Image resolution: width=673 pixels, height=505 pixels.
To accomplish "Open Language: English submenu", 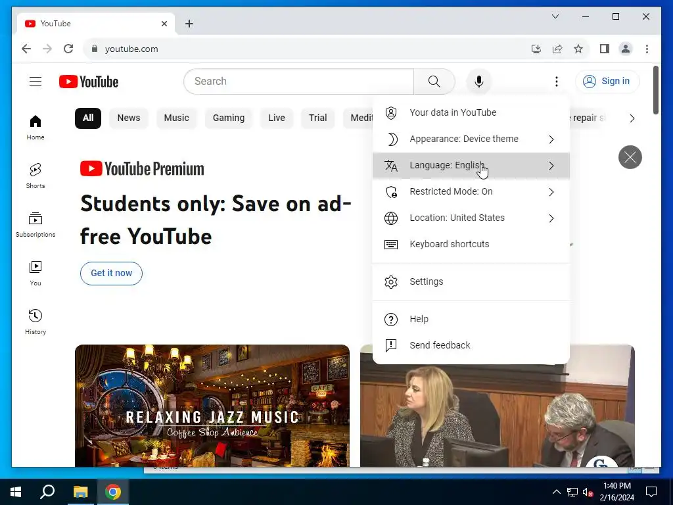I will (471, 165).
